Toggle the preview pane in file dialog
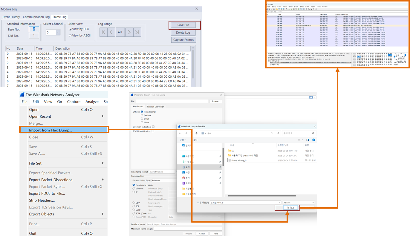410x236 pixels. click(307, 140)
